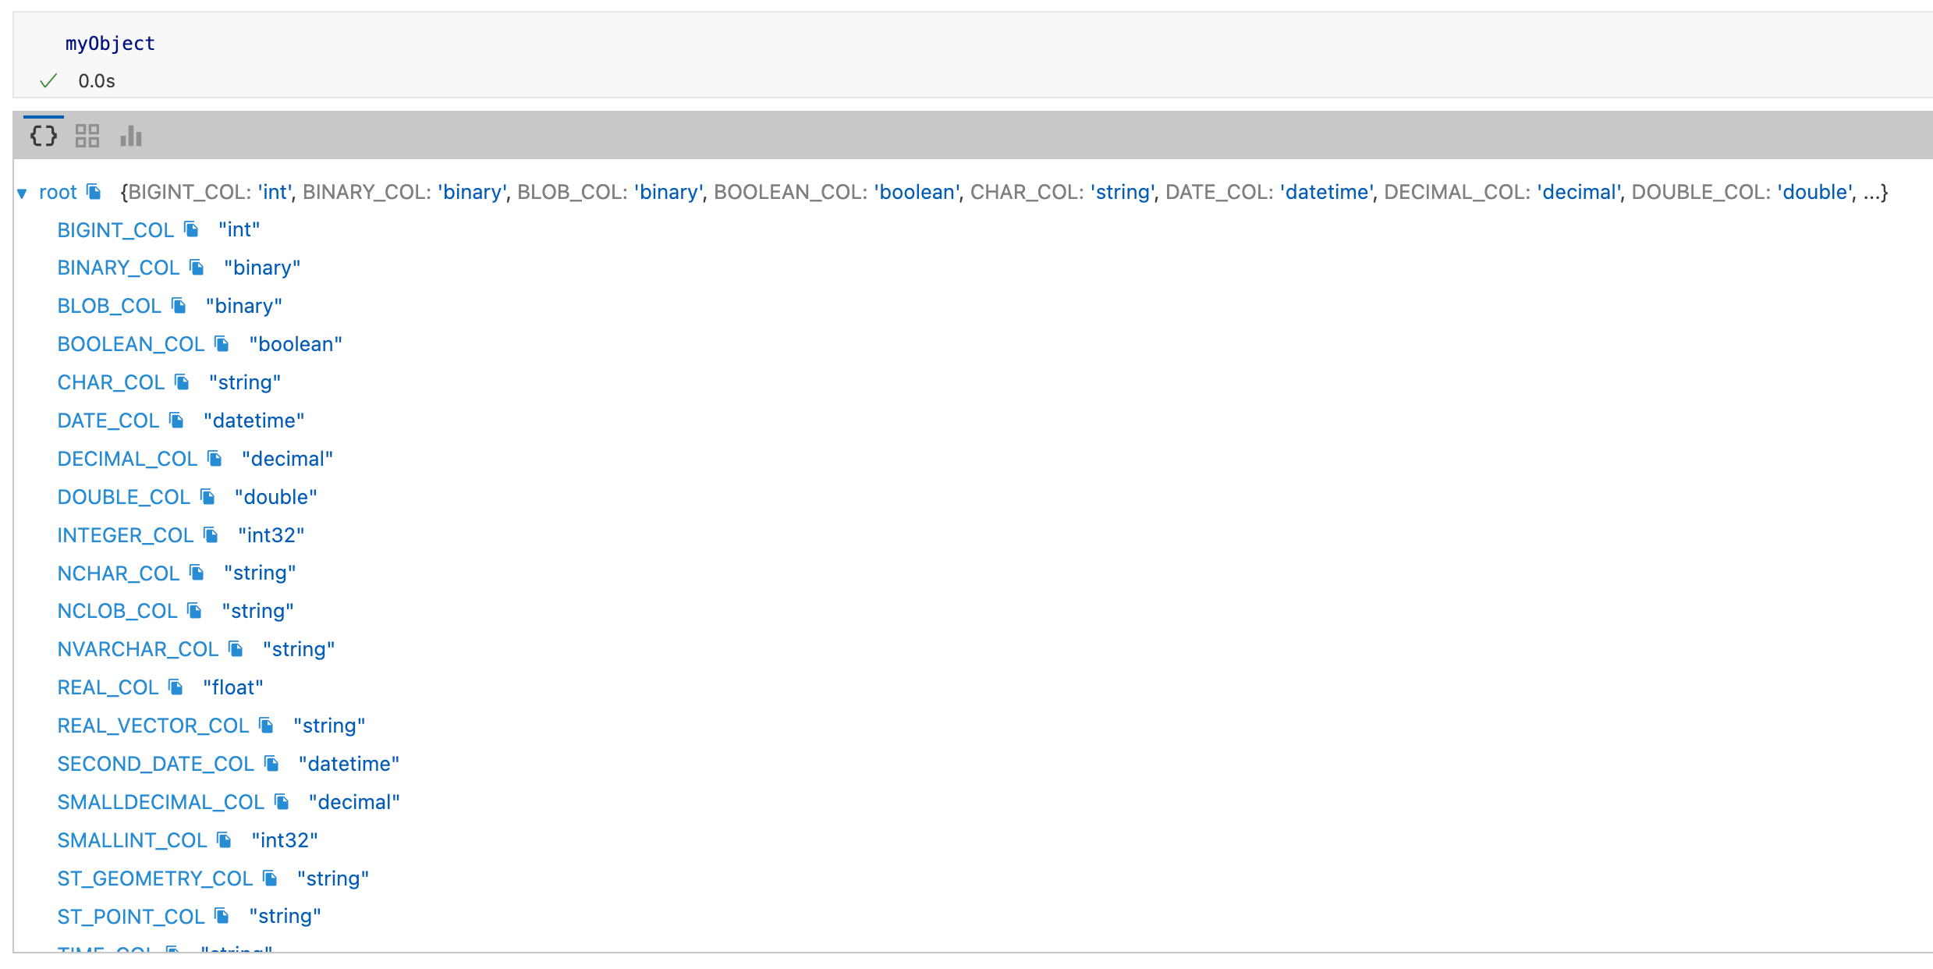Select the ST_POINT_COL key
Screen dimensions: 1933x969
tap(130, 917)
